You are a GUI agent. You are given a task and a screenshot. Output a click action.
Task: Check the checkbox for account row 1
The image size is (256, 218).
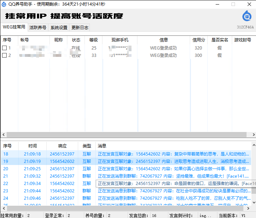coord(5,48)
